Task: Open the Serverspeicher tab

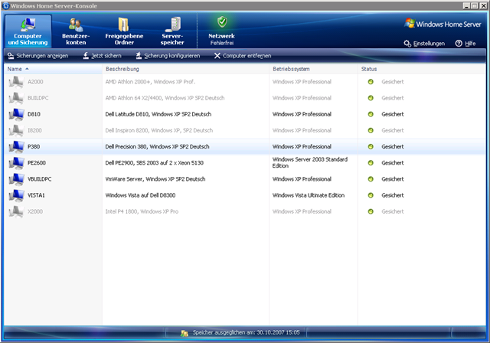Action: tap(172, 31)
